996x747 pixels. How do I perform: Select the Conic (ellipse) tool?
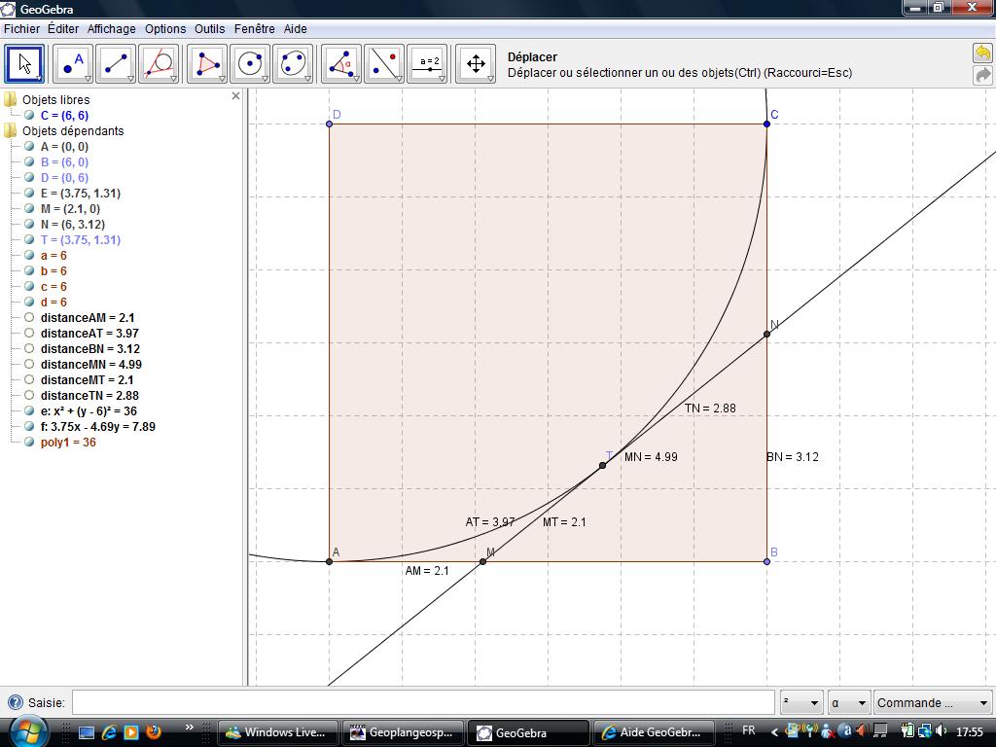(x=293, y=64)
